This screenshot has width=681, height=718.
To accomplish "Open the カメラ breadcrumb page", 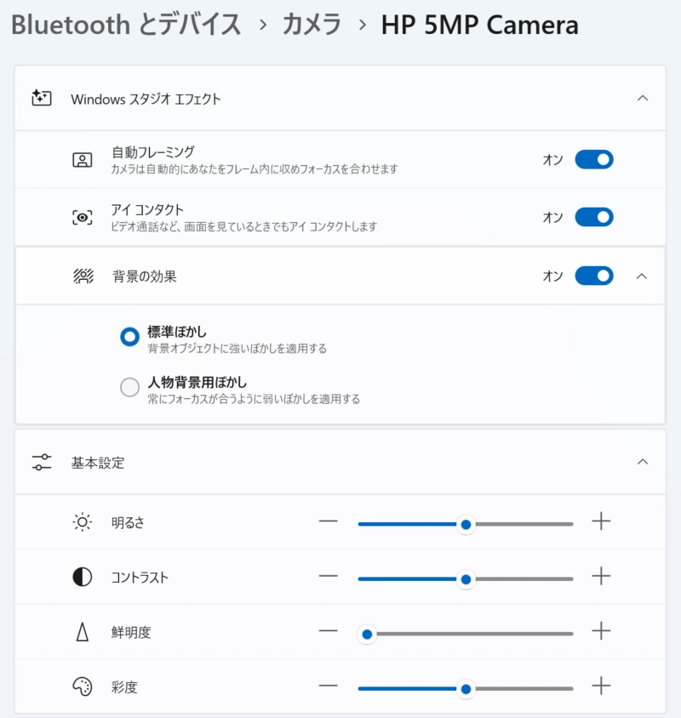I will point(312,25).
